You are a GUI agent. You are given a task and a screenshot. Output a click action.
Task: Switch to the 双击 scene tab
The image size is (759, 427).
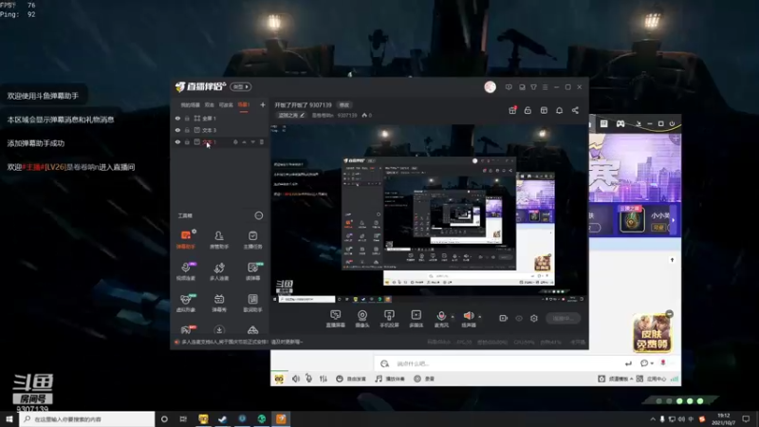coord(209,105)
